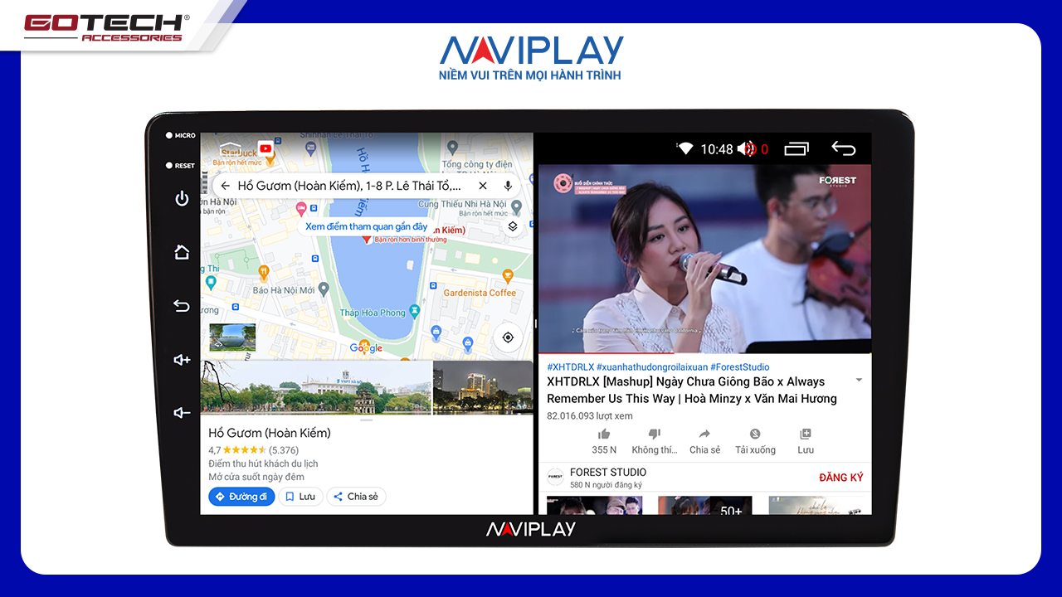This screenshot has height=597, width=1062.
Task: Subscribe with ĐĂNG KÝ button
Action: (x=841, y=478)
